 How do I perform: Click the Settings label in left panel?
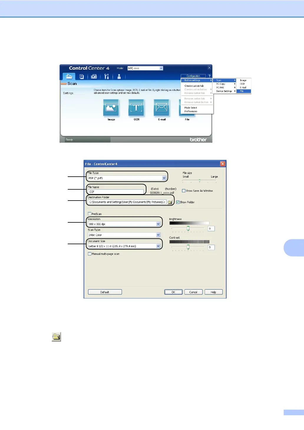(68, 93)
